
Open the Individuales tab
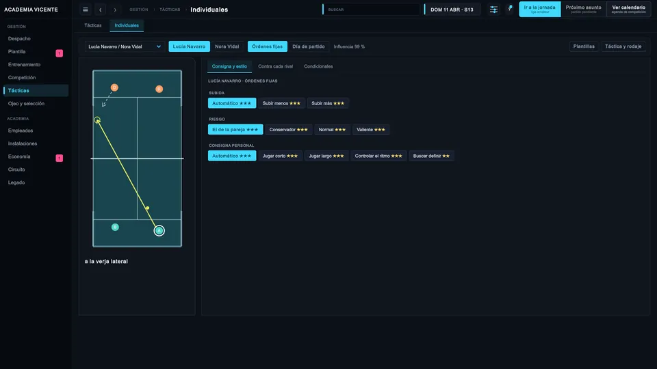click(127, 25)
